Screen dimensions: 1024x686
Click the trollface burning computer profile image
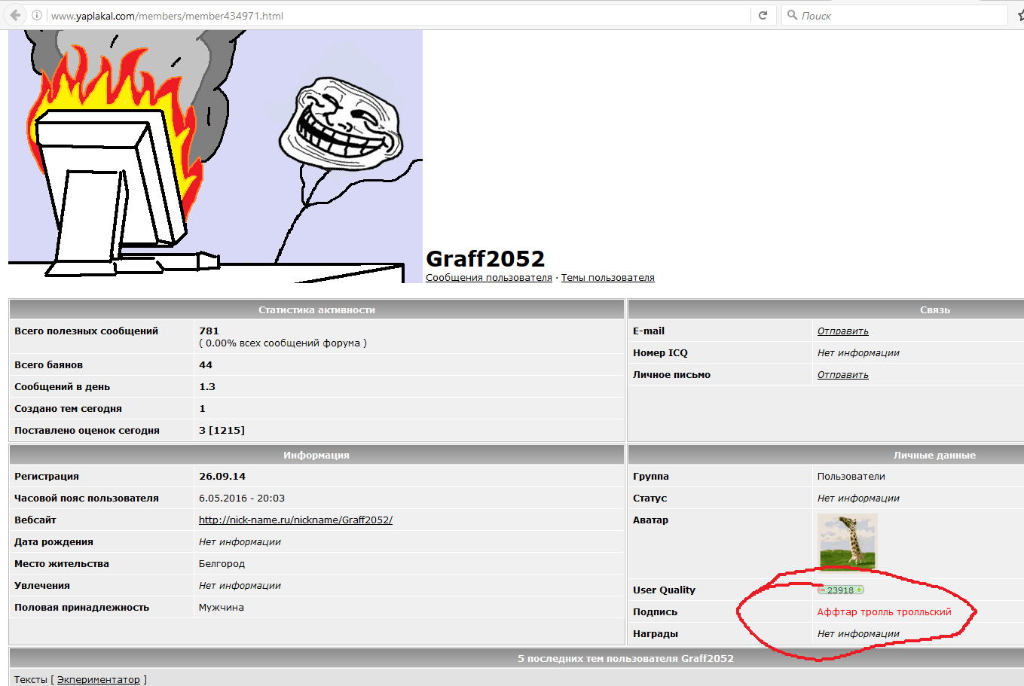tap(215, 157)
